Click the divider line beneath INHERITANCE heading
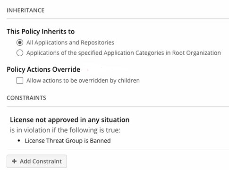The height and width of the screenshot is (170, 229). pos(118,18)
